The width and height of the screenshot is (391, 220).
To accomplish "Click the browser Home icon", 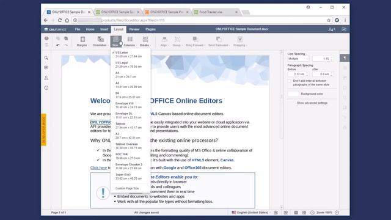I will tap(67, 20).
